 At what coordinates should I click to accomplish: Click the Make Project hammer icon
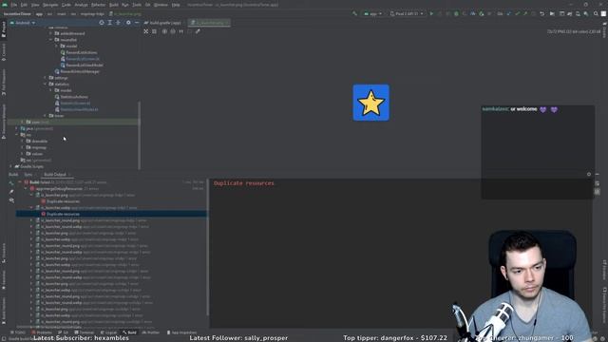pos(354,13)
